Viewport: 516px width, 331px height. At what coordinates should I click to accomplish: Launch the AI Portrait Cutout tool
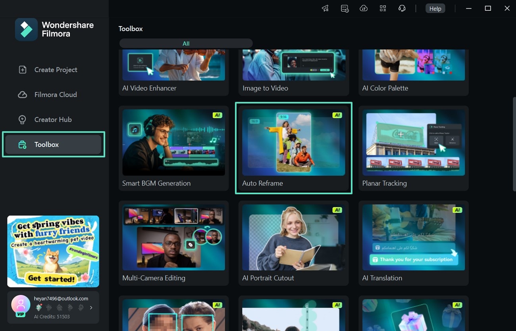(x=294, y=243)
